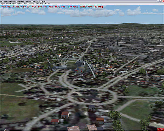Minimize the Flight Simulator window
This screenshot has height=131, width=164.
pos(158,1)
